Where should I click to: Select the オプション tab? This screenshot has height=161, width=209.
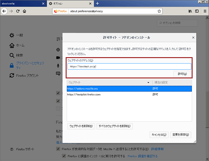point(70,4)
